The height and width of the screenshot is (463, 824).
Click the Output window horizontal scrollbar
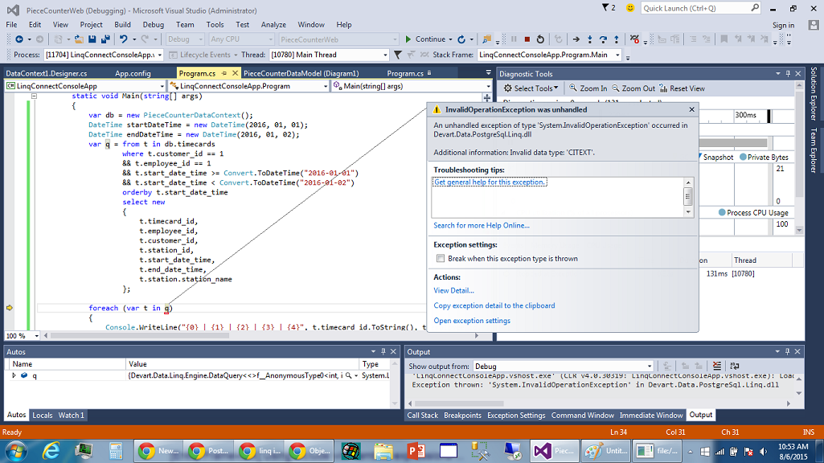click(459, 404)
